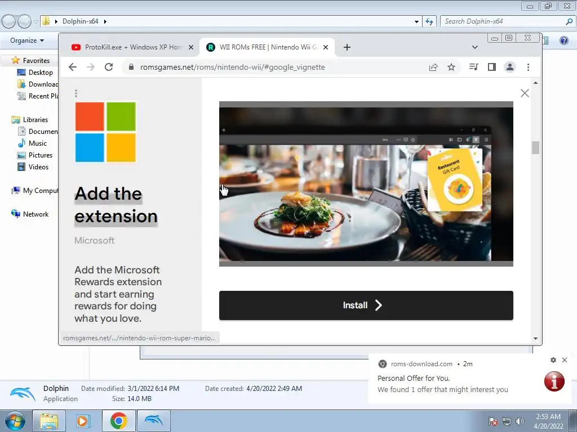Viewport: 577px width, 432px height.
Task: Switch to ProtoKill.exe YouTube tab
Action: click(x=127, y=47)
